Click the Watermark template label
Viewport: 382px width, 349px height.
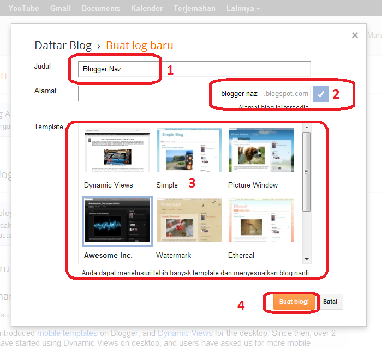coord(174,256)
